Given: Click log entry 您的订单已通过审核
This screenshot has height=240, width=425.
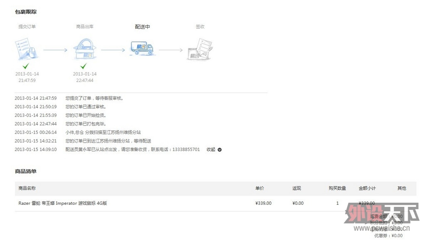Looking at the screenshot, I should click(x=86, y=107).
